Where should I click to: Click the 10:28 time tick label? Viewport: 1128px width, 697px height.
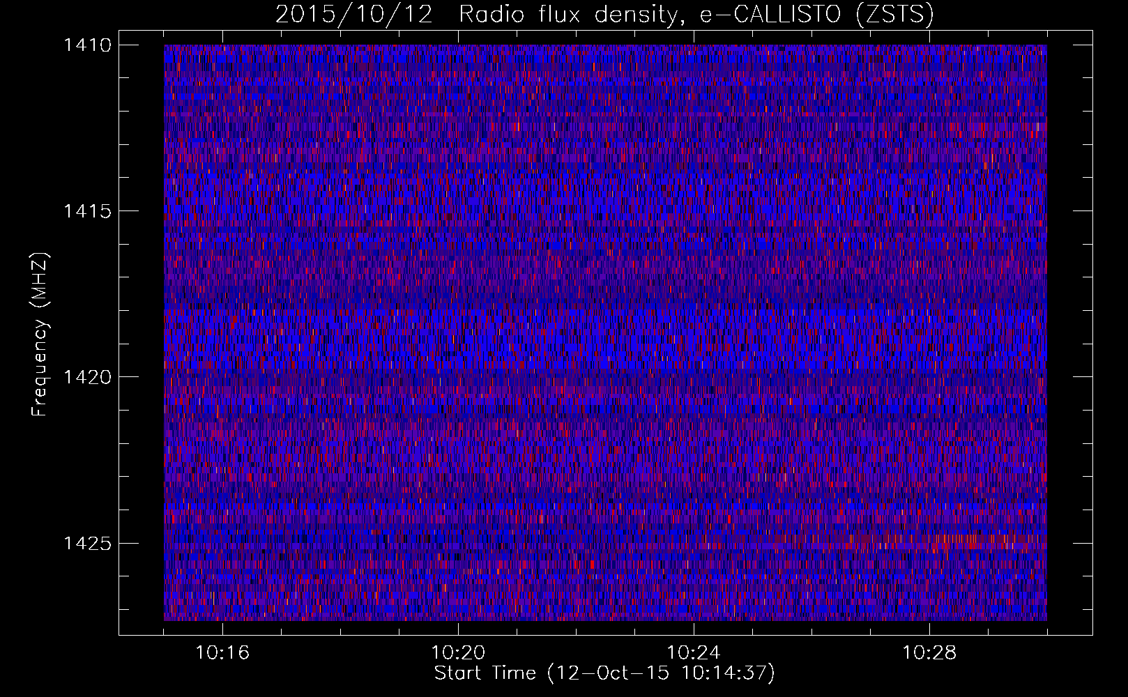pos(929,653)
